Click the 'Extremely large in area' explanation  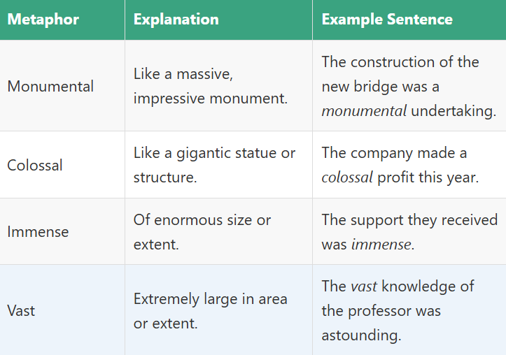[210, 311]
